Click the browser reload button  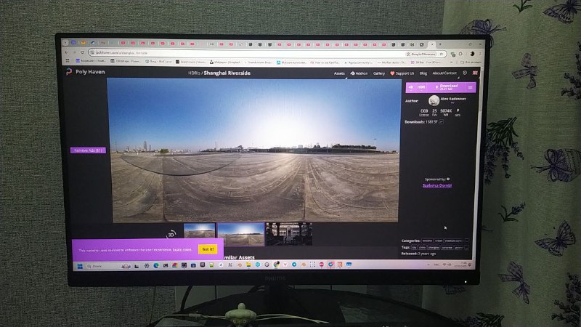click(82, 52)
